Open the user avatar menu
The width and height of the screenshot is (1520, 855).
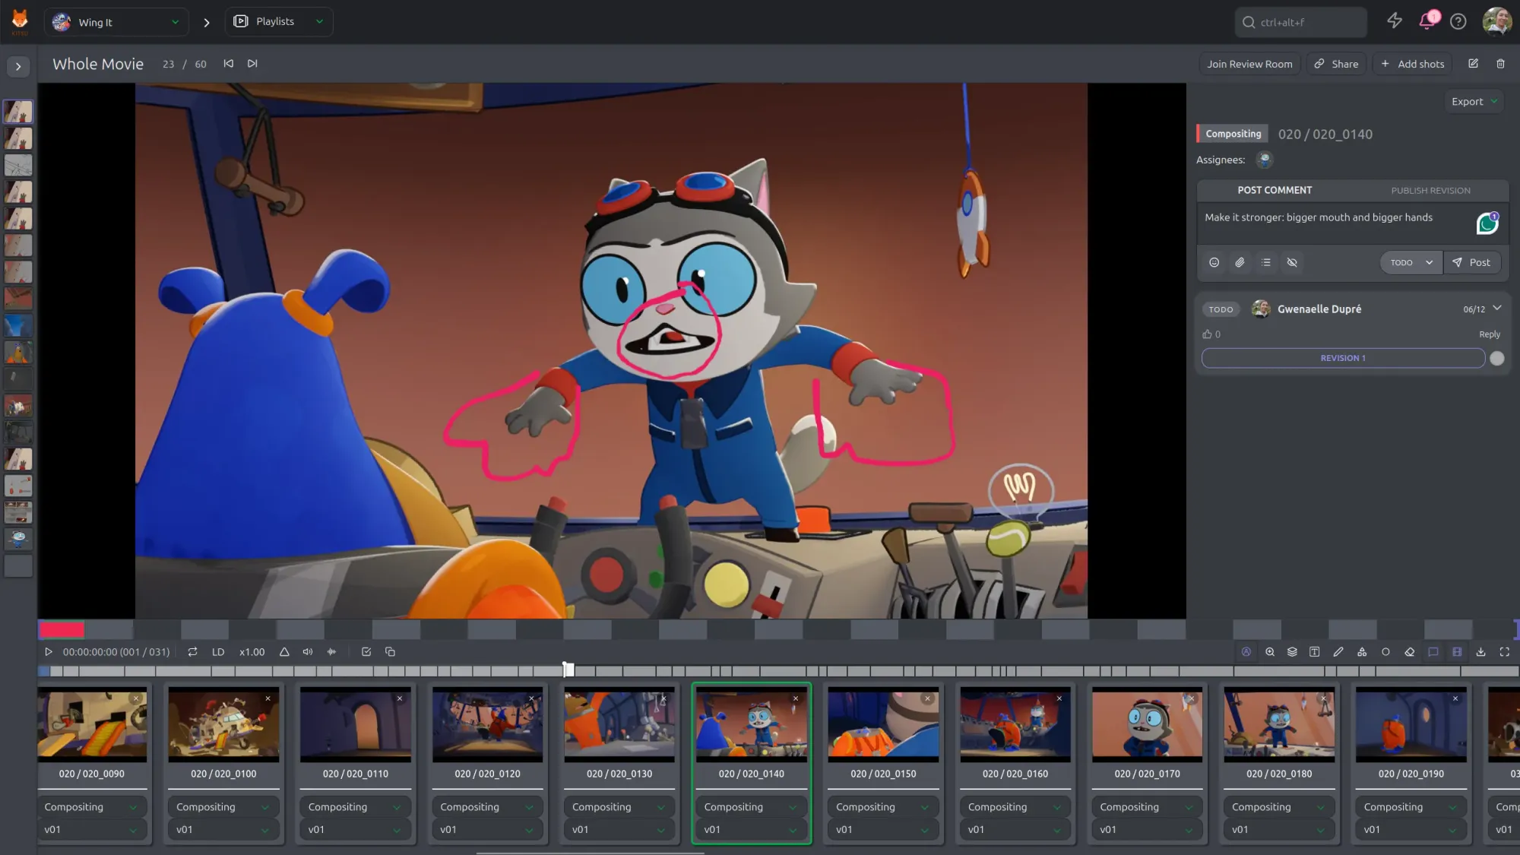(1496, 21)
